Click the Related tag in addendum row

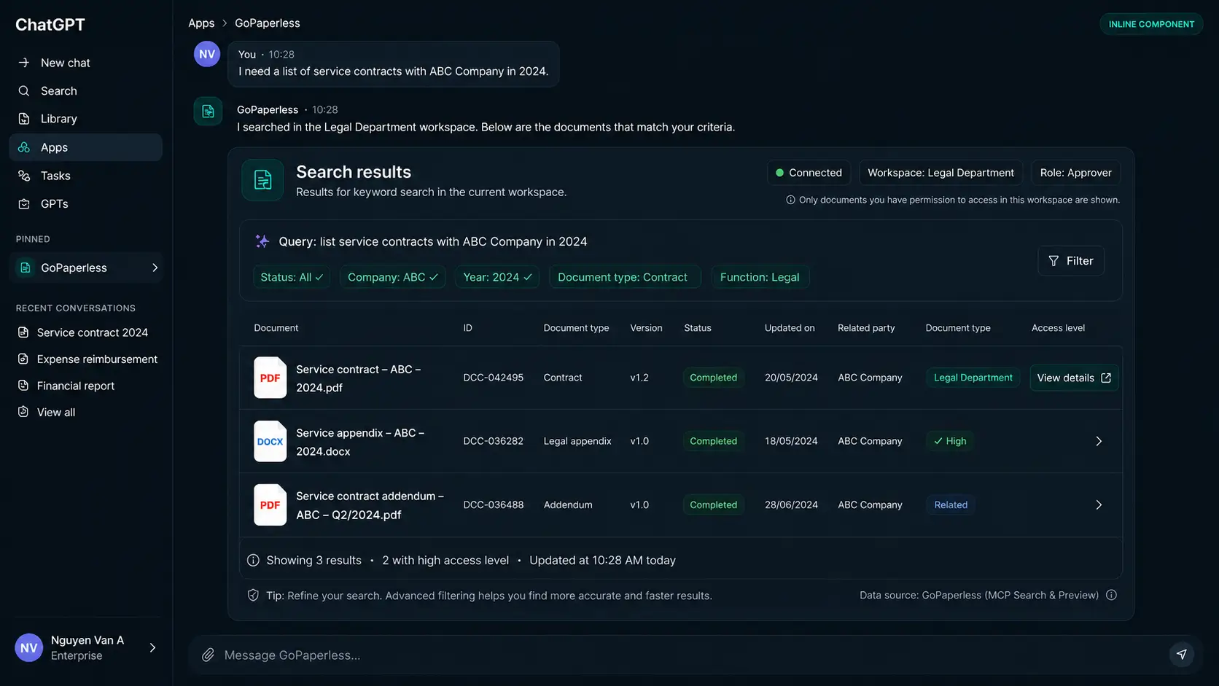(x=951, y=504)
